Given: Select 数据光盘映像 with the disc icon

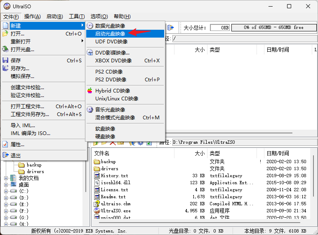Looking at the screenshot, I should 125,26.
